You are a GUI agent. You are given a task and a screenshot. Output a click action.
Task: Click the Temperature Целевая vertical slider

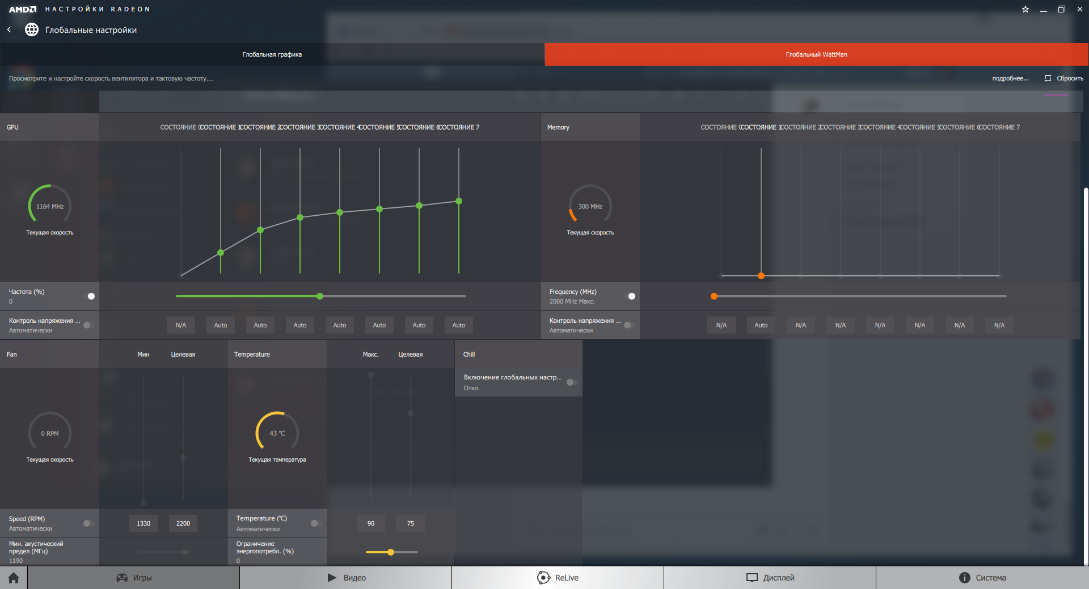pyautogui.click(x=411, y=438)
